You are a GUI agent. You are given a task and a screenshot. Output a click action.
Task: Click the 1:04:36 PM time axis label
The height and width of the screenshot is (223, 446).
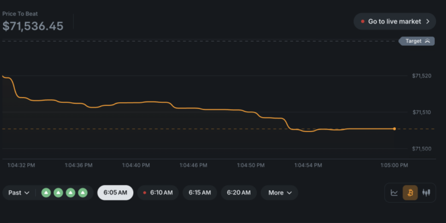coord(78,165)
